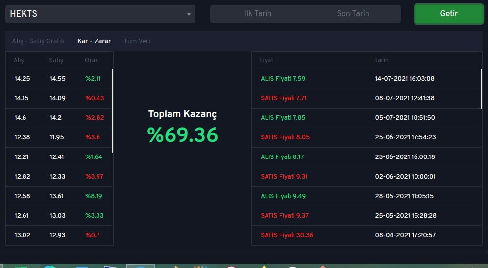The image size is (488, 268).
Task: Click buy price 14.15
Action: coord(22,98)
